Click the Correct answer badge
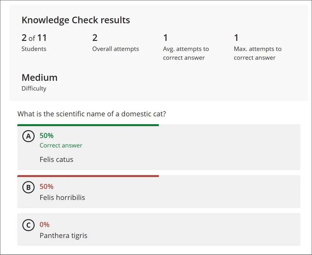The width and height of the screenshot is (312, 255). point(61,145)
